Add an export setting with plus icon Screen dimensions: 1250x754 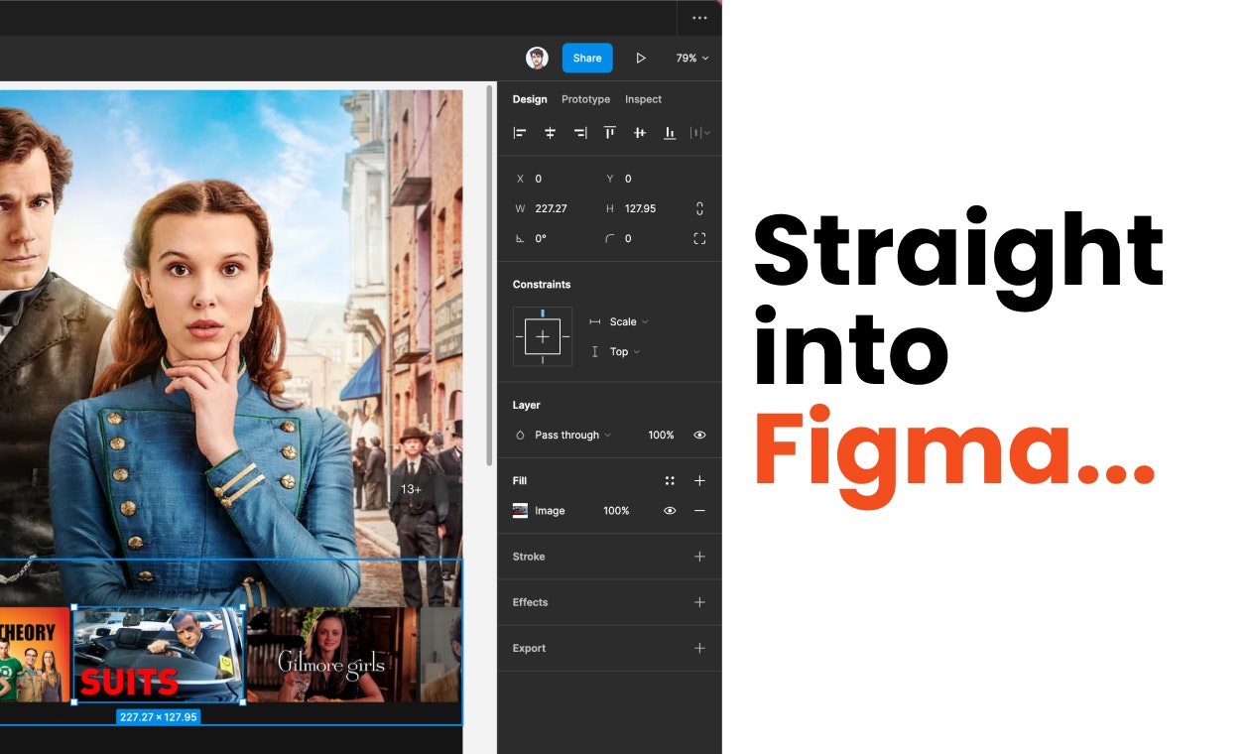pos(699,648)
